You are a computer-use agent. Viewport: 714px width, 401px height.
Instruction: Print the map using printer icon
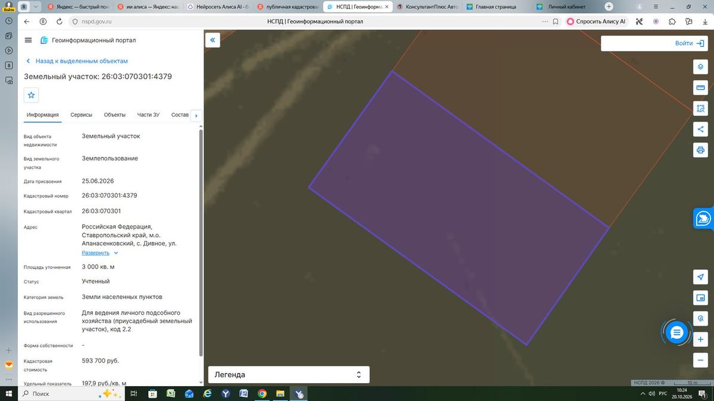[700, 150]
